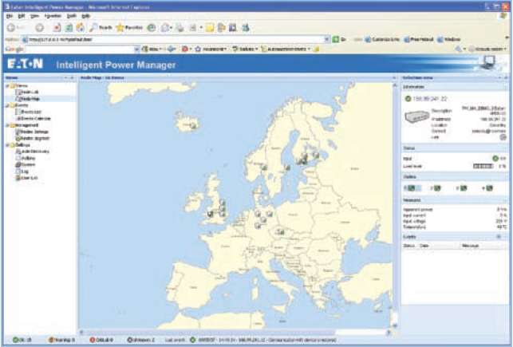Click the Customize Links shortcut
The width and height of the screenshot is (513, 347).
[382, 39]
